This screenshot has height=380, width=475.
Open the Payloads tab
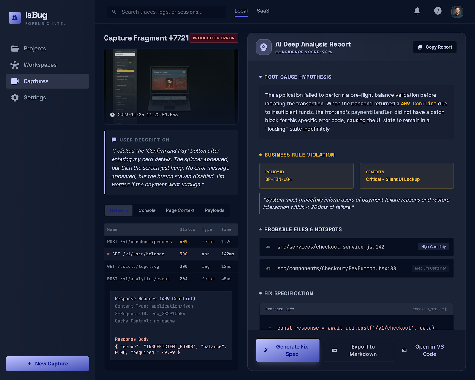tap(214, 210)
